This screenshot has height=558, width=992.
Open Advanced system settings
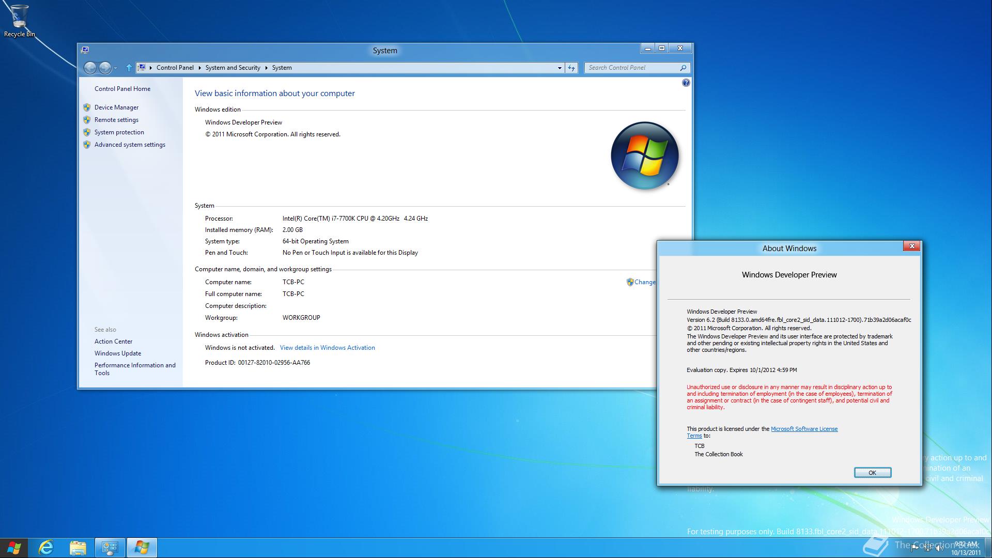130,145
